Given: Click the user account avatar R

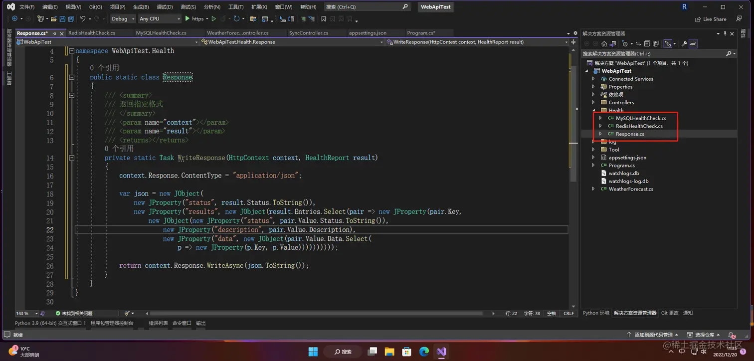Looking at the screenshot, I should 684,6.
